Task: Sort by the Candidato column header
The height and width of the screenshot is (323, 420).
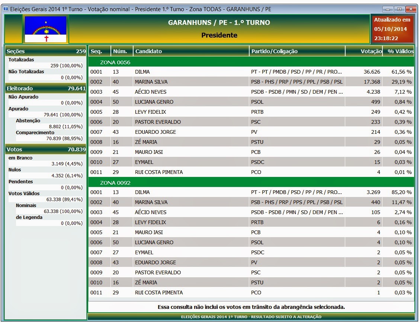Action: pyautogui.click(x=191, y=51)
